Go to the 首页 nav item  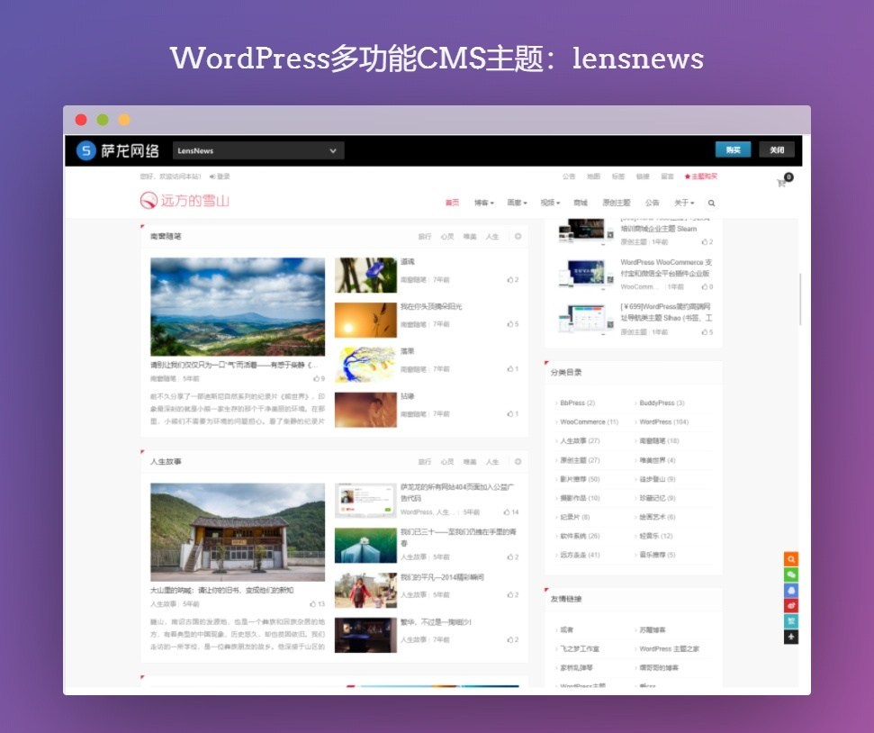tap(452, 203)
